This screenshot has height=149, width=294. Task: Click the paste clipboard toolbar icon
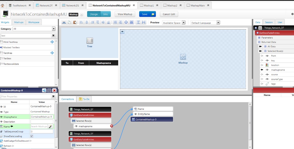(x=75, y=23)
